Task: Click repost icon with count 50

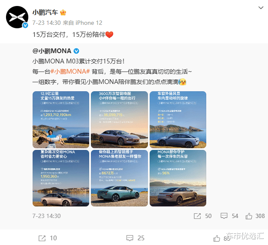Action: click(x=197, y=216)
